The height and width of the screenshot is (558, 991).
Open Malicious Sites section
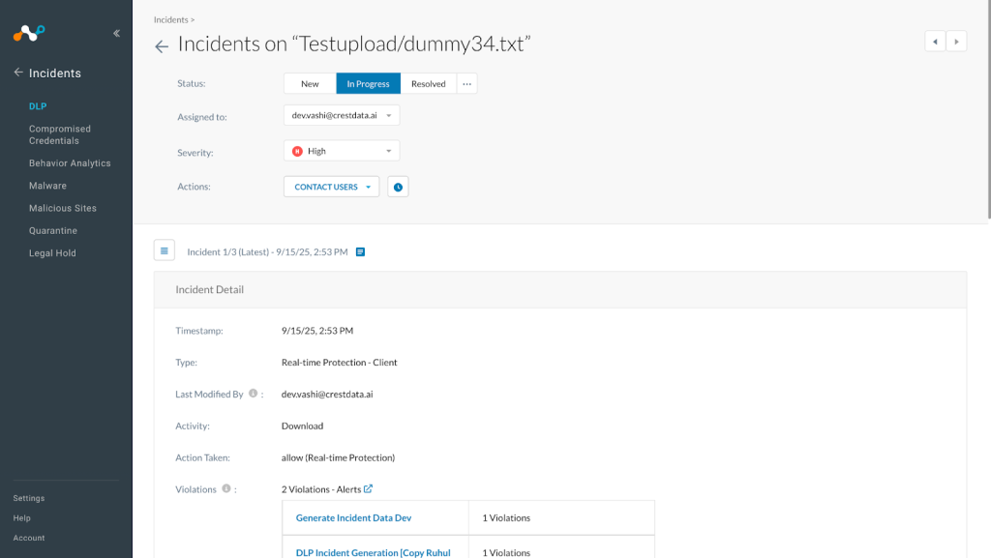click(x=63, y=208)
